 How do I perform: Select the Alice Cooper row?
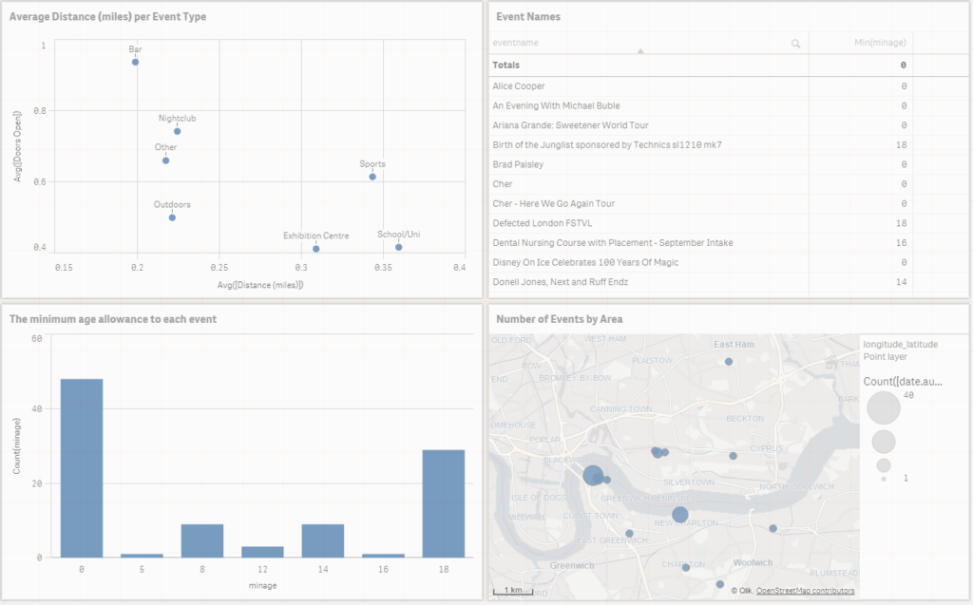pyautogui.click(x=701, y=86)
